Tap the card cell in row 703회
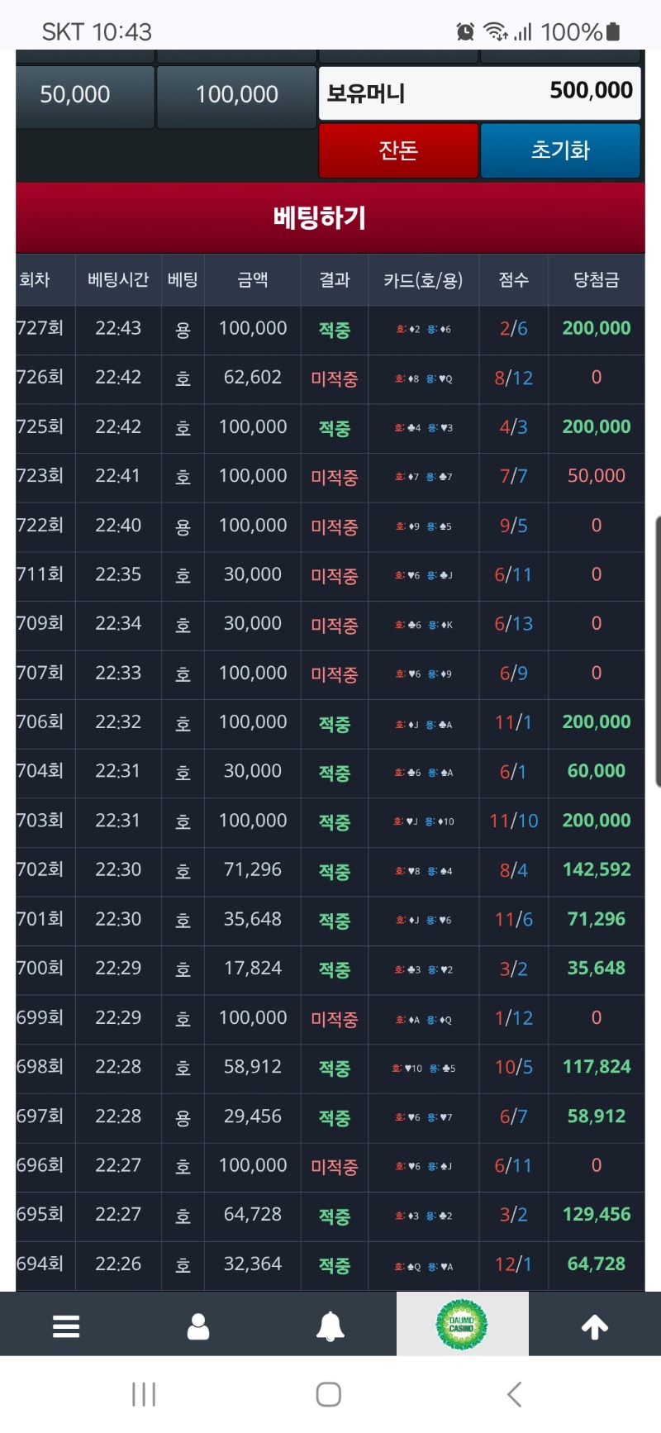The image size is (661, 1433). click(423, 821)
